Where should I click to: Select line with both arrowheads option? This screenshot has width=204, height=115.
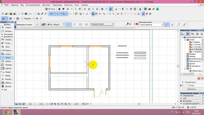[185, 25]
